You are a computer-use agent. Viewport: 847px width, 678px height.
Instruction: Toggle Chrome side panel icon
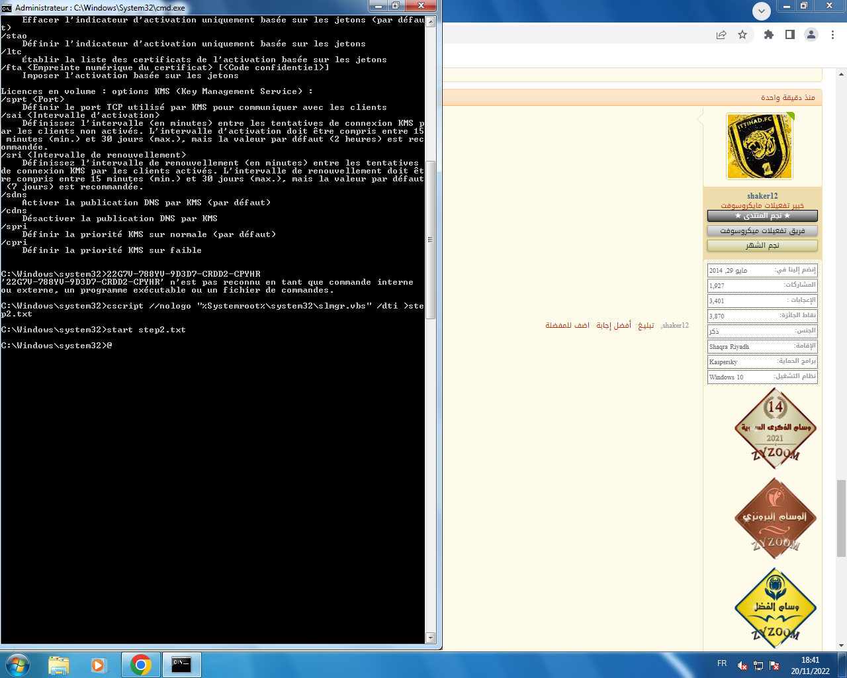tap(790, 34)
